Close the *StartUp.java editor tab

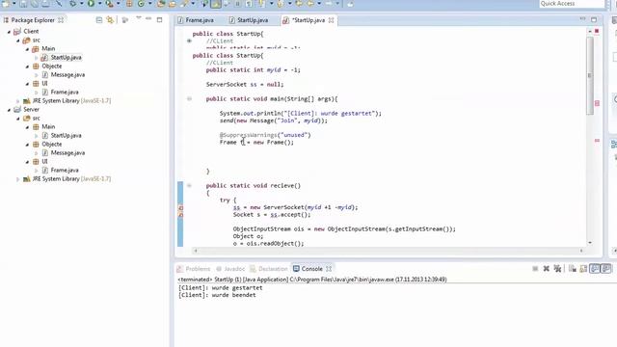coord(332,20)
